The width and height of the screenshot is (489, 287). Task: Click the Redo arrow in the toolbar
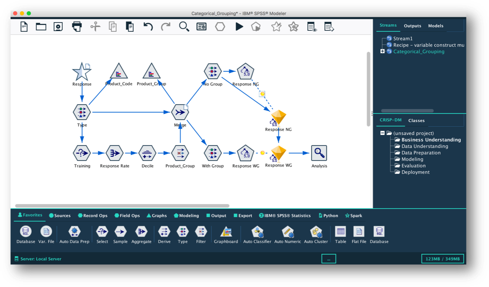[x=165, y=26]
